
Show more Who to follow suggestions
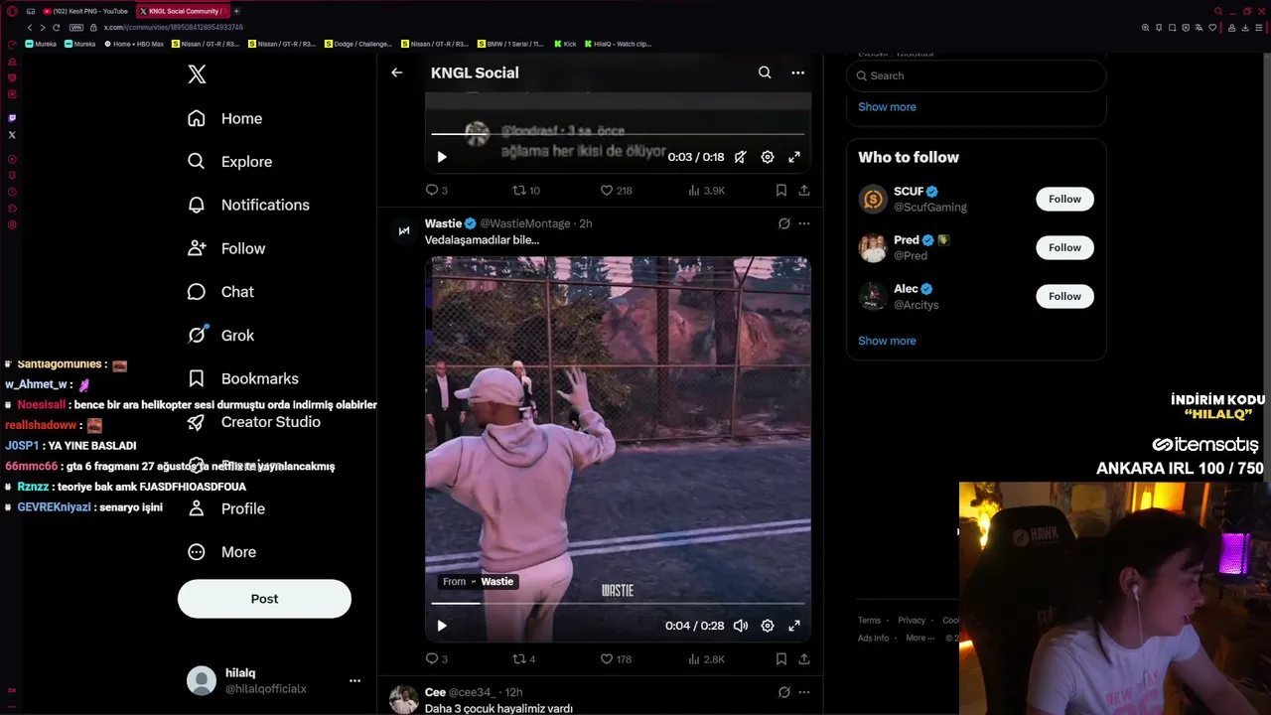(887, 341)
